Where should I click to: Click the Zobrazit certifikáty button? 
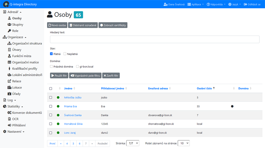click(x=113, y=25)
